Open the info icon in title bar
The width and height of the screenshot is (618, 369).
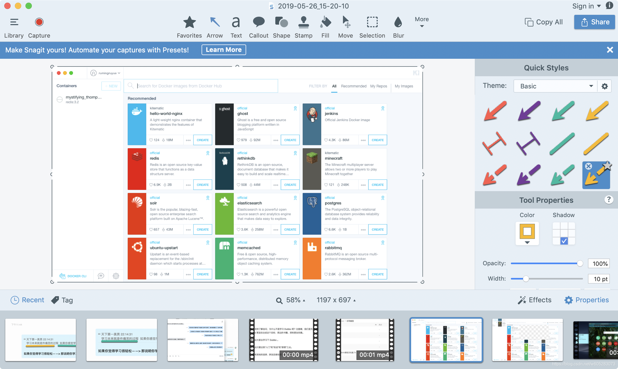coord(610,6)
